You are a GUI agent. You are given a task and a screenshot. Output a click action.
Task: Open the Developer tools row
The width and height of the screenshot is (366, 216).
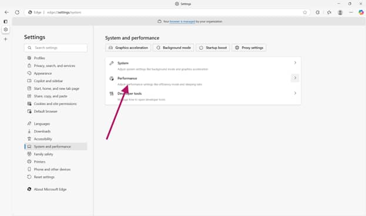pyautogui.click(x=203, y=96)
